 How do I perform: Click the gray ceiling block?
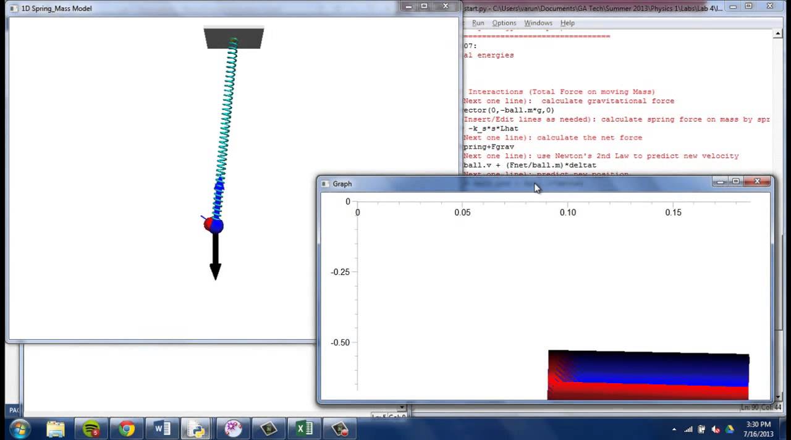[x=234, y=38]
